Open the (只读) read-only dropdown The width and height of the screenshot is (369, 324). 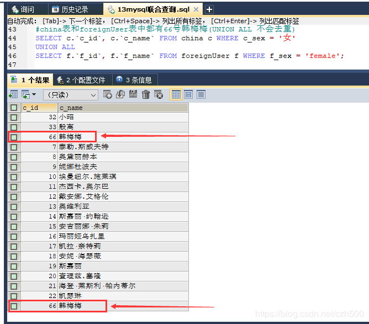[x=70, y=95]
